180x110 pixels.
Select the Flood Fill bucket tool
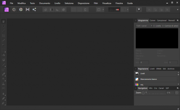pyautogui.click(x=4, y=55)
